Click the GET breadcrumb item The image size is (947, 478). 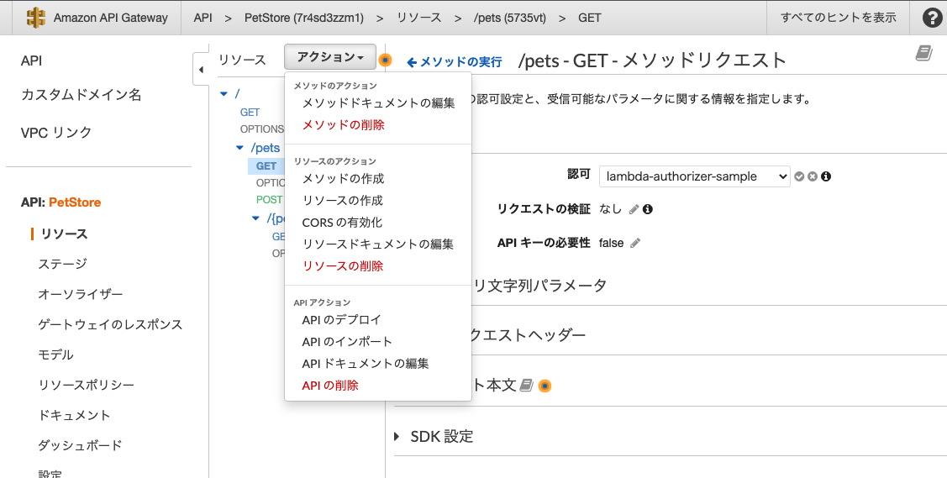pos(590,18)
